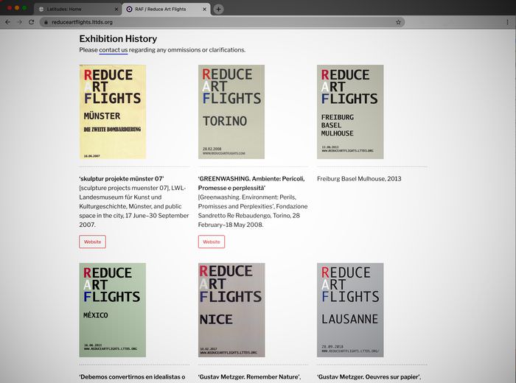The width and height of the screenshot is (516, 383).
Task: Open a new tab with the plus button
Action: (218, 9)
